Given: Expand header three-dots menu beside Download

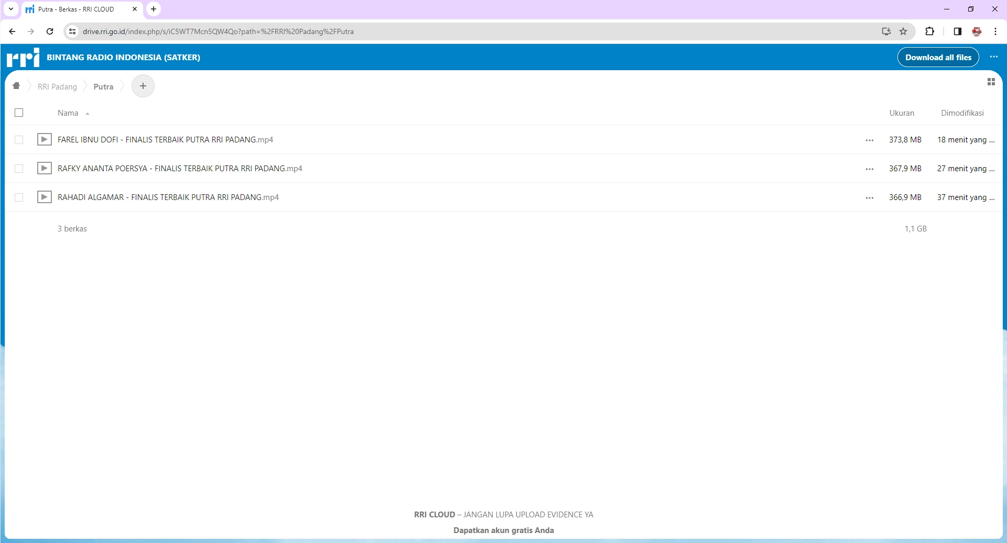Looking at the screenshot, I should (x=993, y=57).
